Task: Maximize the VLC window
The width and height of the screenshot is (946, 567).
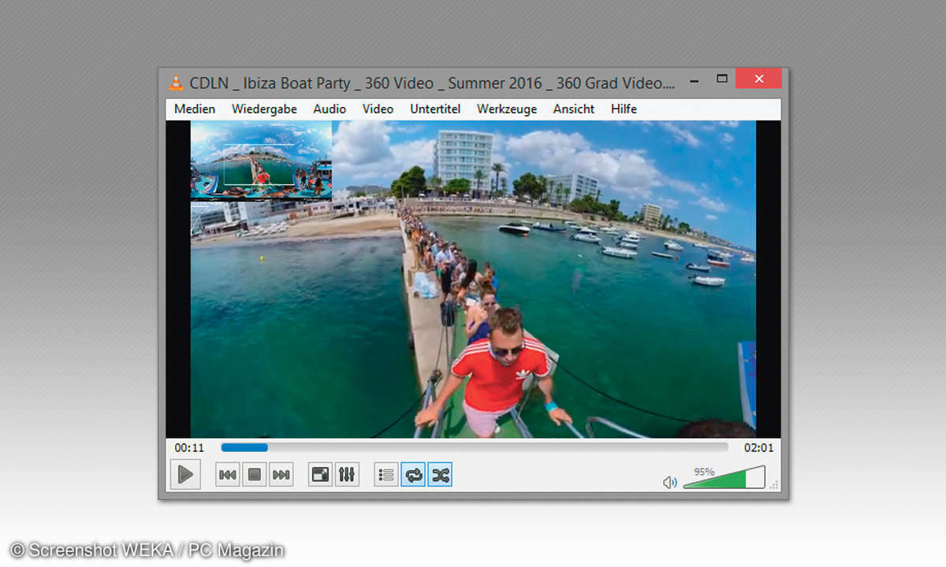Action: (x=721, y=79)
